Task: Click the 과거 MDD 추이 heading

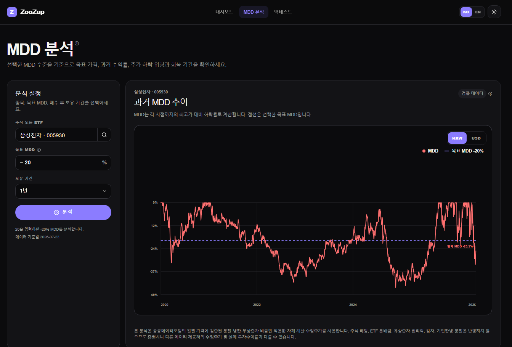Action: [x=161, y=102]
